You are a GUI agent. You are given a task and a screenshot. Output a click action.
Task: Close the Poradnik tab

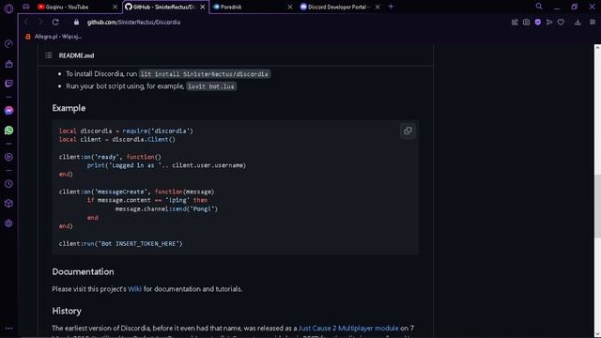290,7
